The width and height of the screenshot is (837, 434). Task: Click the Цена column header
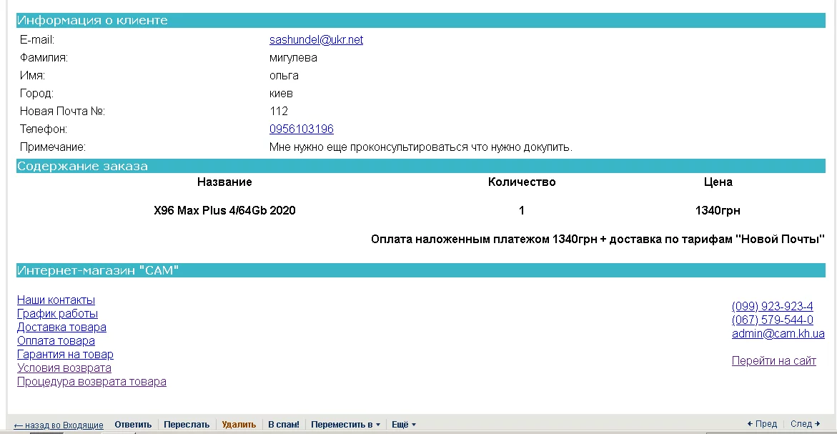(718, 182)
